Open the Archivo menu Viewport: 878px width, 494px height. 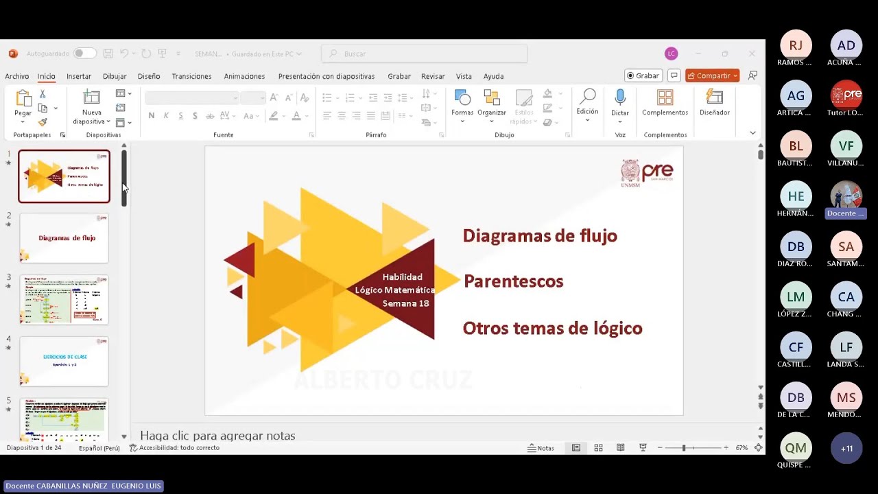pyautogui.click(x=17, y=76)
